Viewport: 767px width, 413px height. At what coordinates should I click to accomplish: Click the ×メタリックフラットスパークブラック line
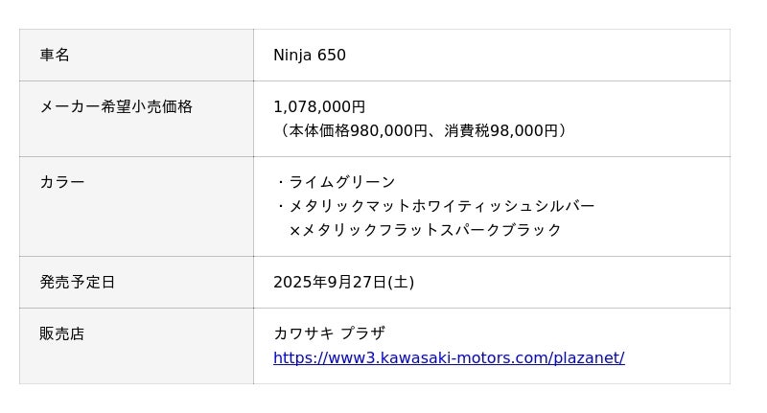(425, 230)
